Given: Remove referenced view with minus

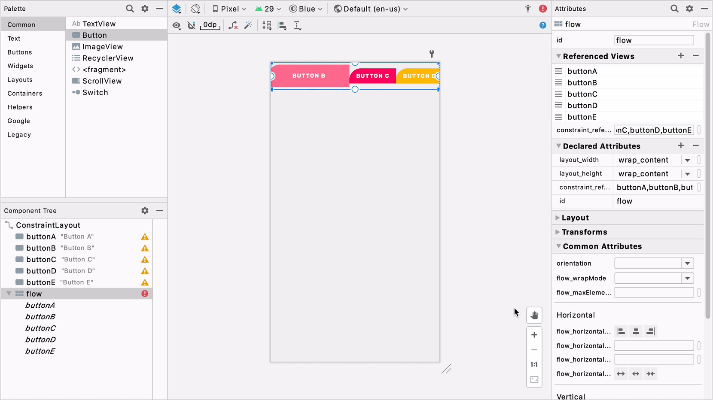Looking at the screenshot, I should coord(696,56).
